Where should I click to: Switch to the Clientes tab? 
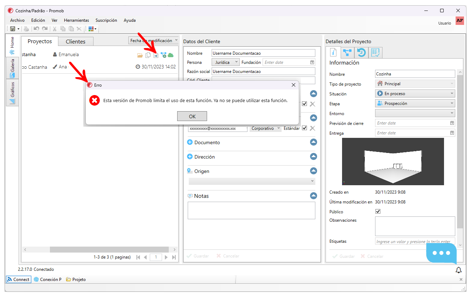[x=76, y=41]
